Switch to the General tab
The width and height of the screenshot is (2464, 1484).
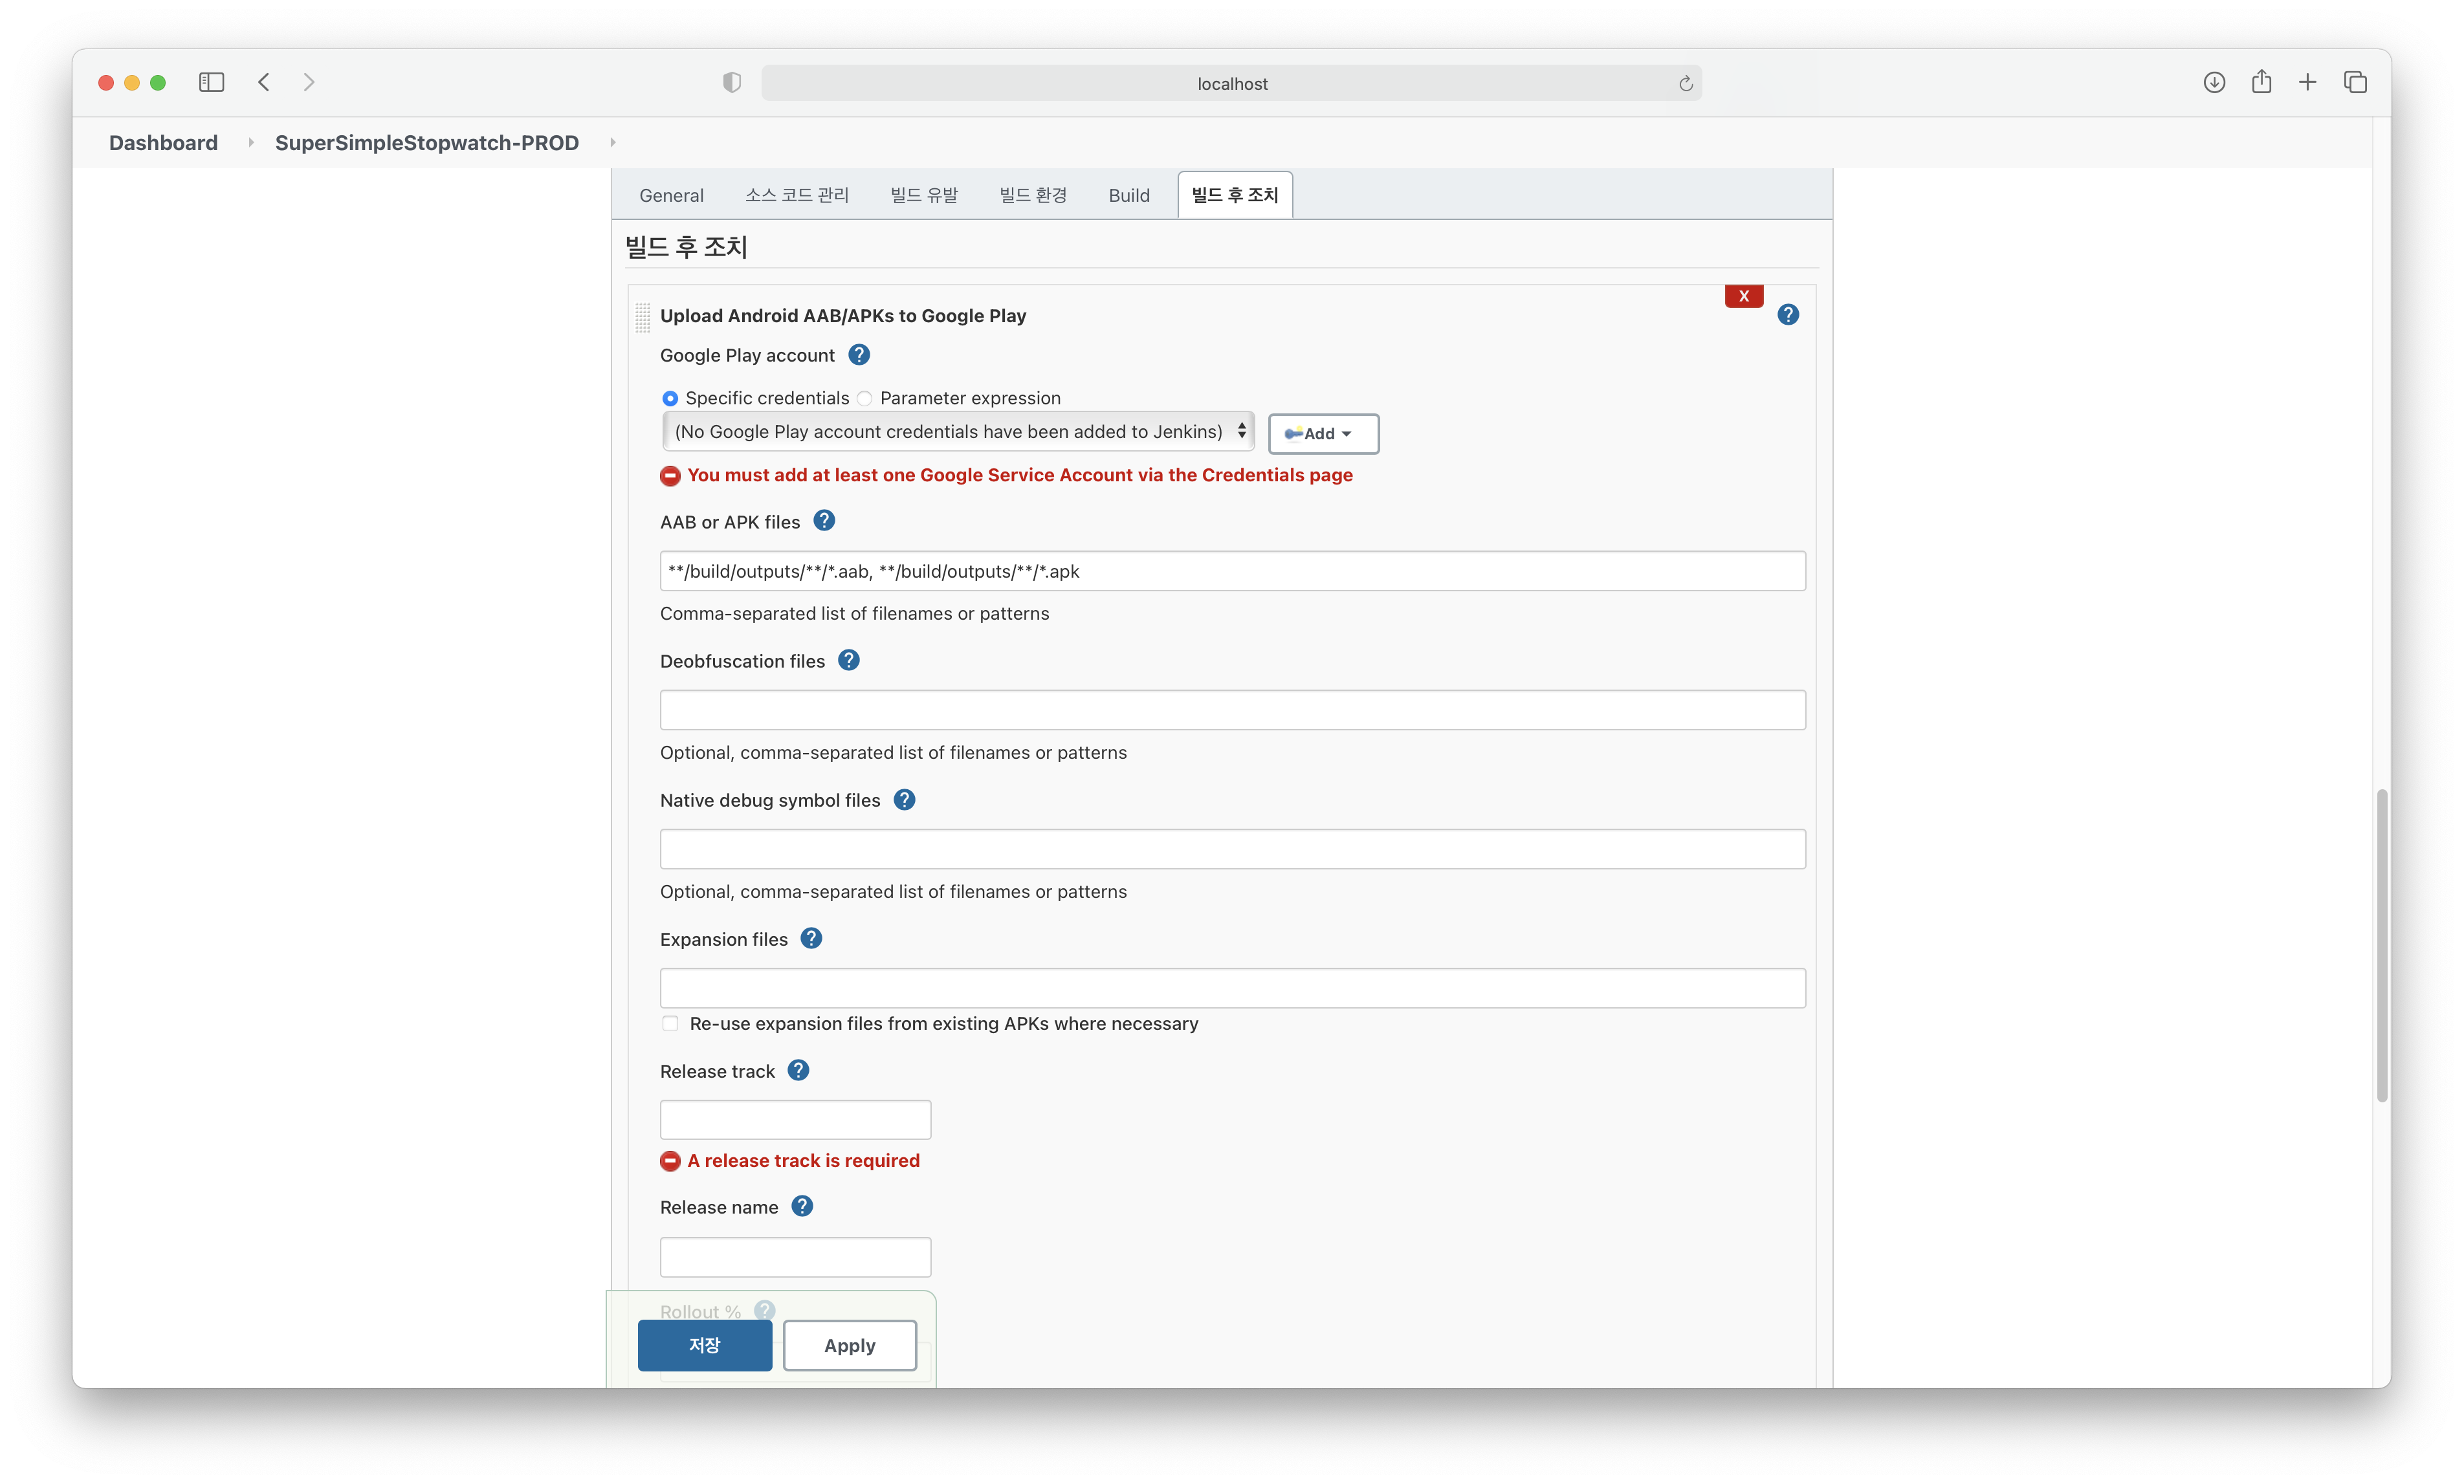[x=671, y=196]
